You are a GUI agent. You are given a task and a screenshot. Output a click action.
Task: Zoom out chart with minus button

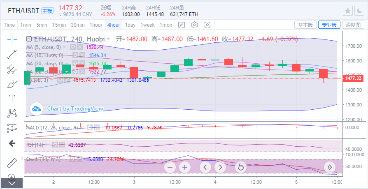pos(170,167)
